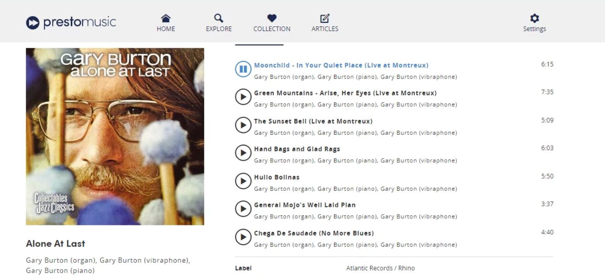Click the artist credits under Hullo Bolinas
Viewport: 605px width, 276px height.
click(356, 189)
